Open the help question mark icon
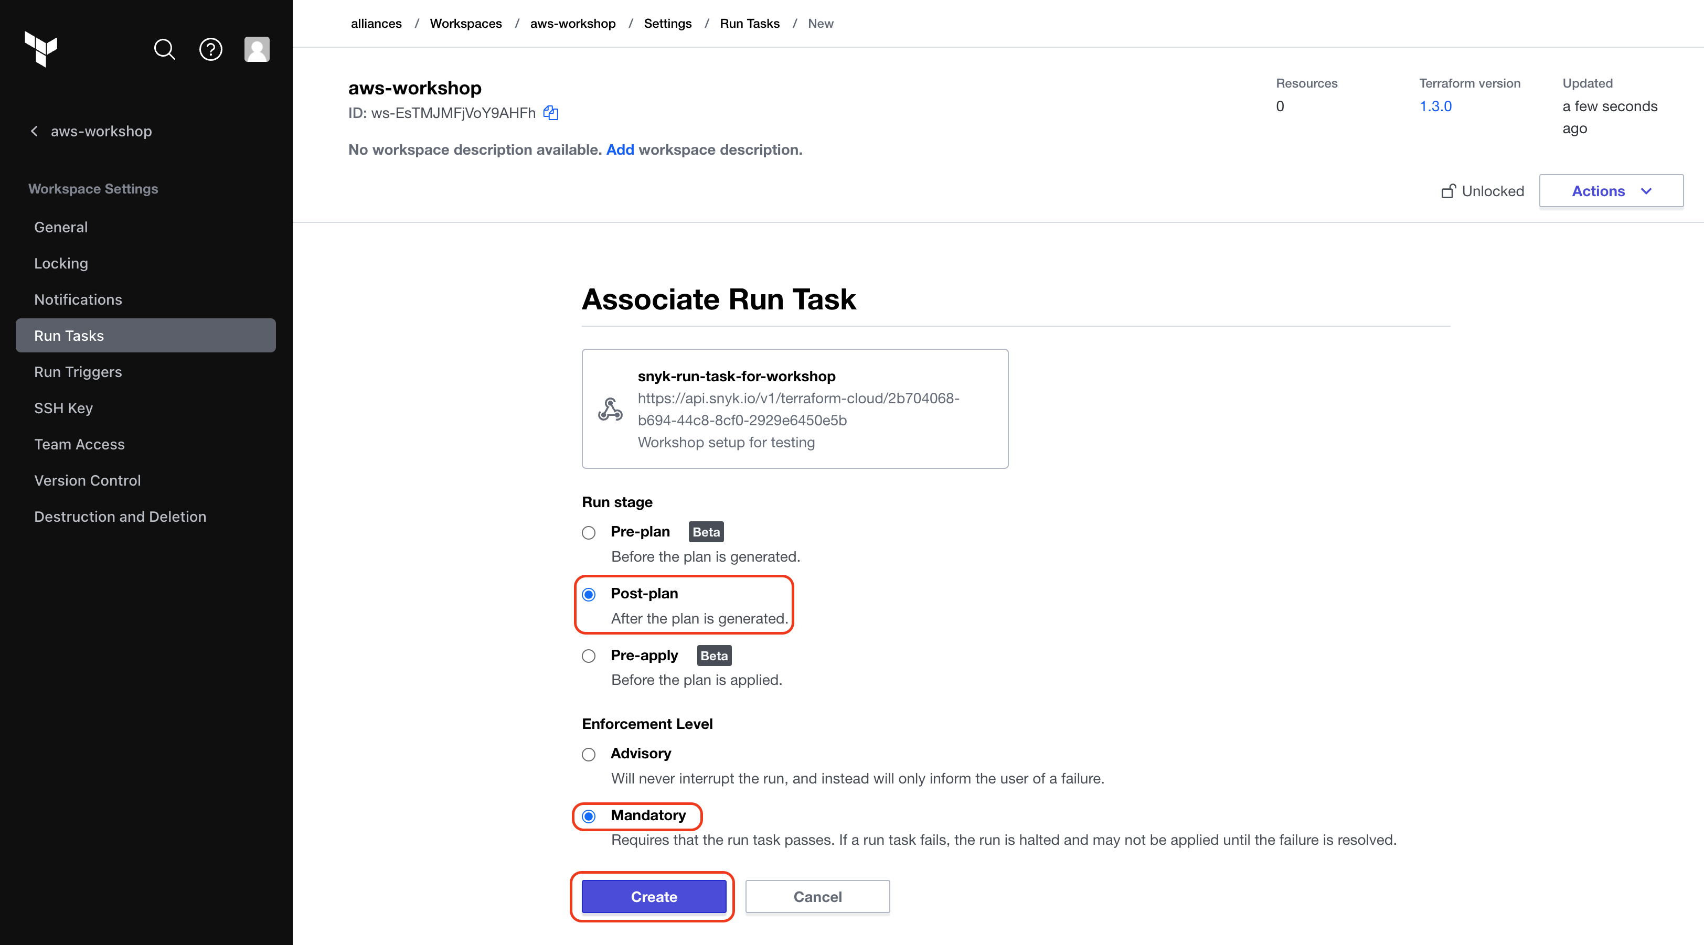Viewport: 1704px width, 945px height. (210, 49)
